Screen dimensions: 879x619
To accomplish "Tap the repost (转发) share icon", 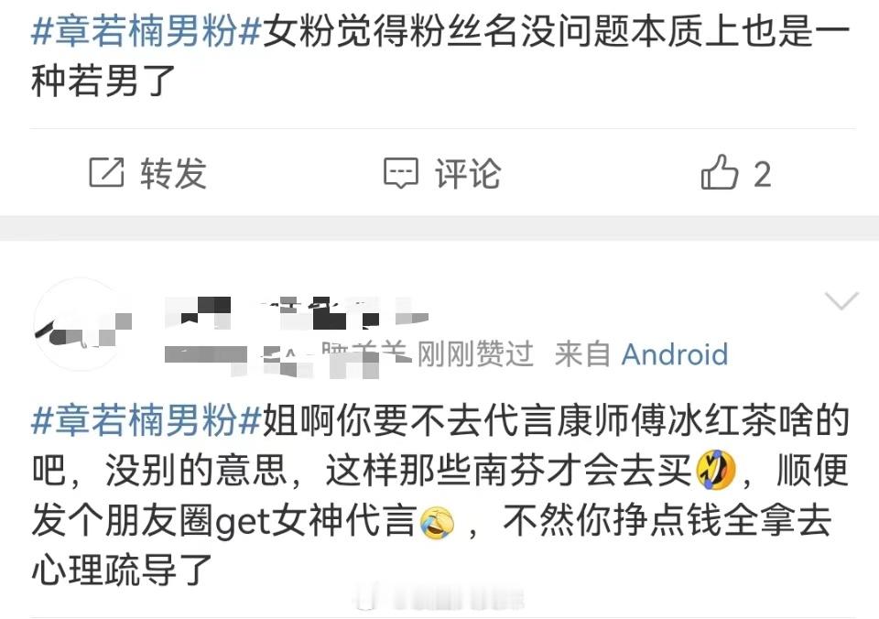I will [106, 173].
